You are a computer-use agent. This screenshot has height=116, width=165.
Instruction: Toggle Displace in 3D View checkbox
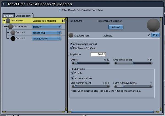tap(71, 48)
